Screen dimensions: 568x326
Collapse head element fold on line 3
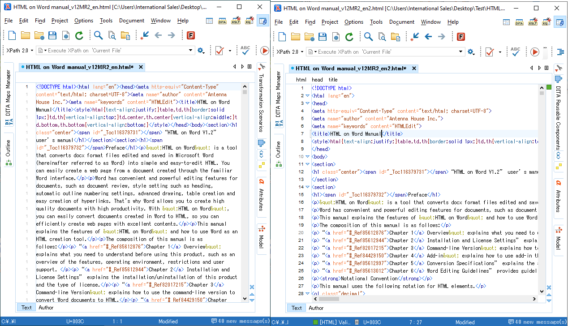point(307,103)
